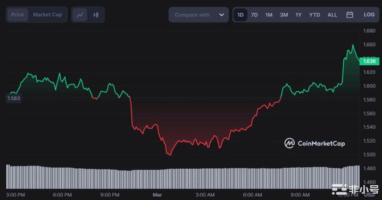Screen dimensions: 382x200
Task: Click the 1.560 axis value
Action: point(369,113)
